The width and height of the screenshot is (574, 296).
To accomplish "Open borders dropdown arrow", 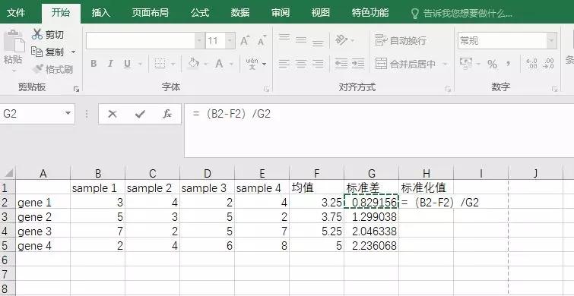I will tap(173, 65).
